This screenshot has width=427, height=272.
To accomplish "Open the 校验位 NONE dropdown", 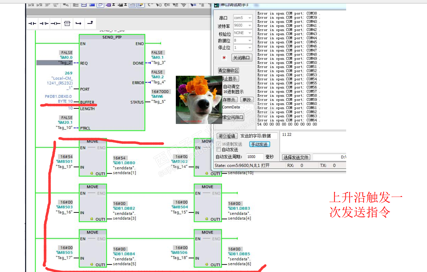I will point(243,33).
